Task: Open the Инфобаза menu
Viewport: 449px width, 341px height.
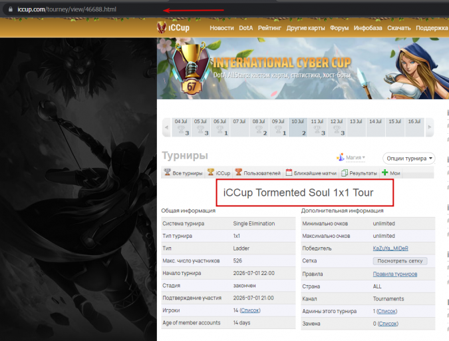Action: pyautogui.click(x=368, y=28)
